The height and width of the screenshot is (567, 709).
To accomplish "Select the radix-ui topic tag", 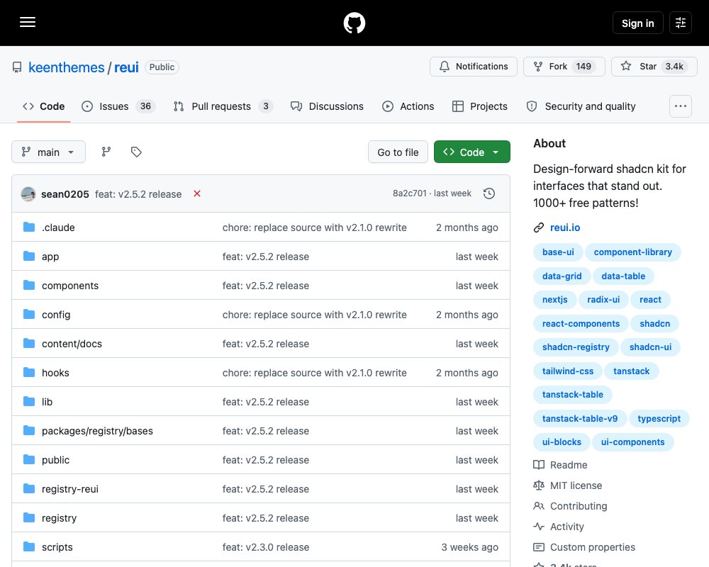I will coord(603,299).
